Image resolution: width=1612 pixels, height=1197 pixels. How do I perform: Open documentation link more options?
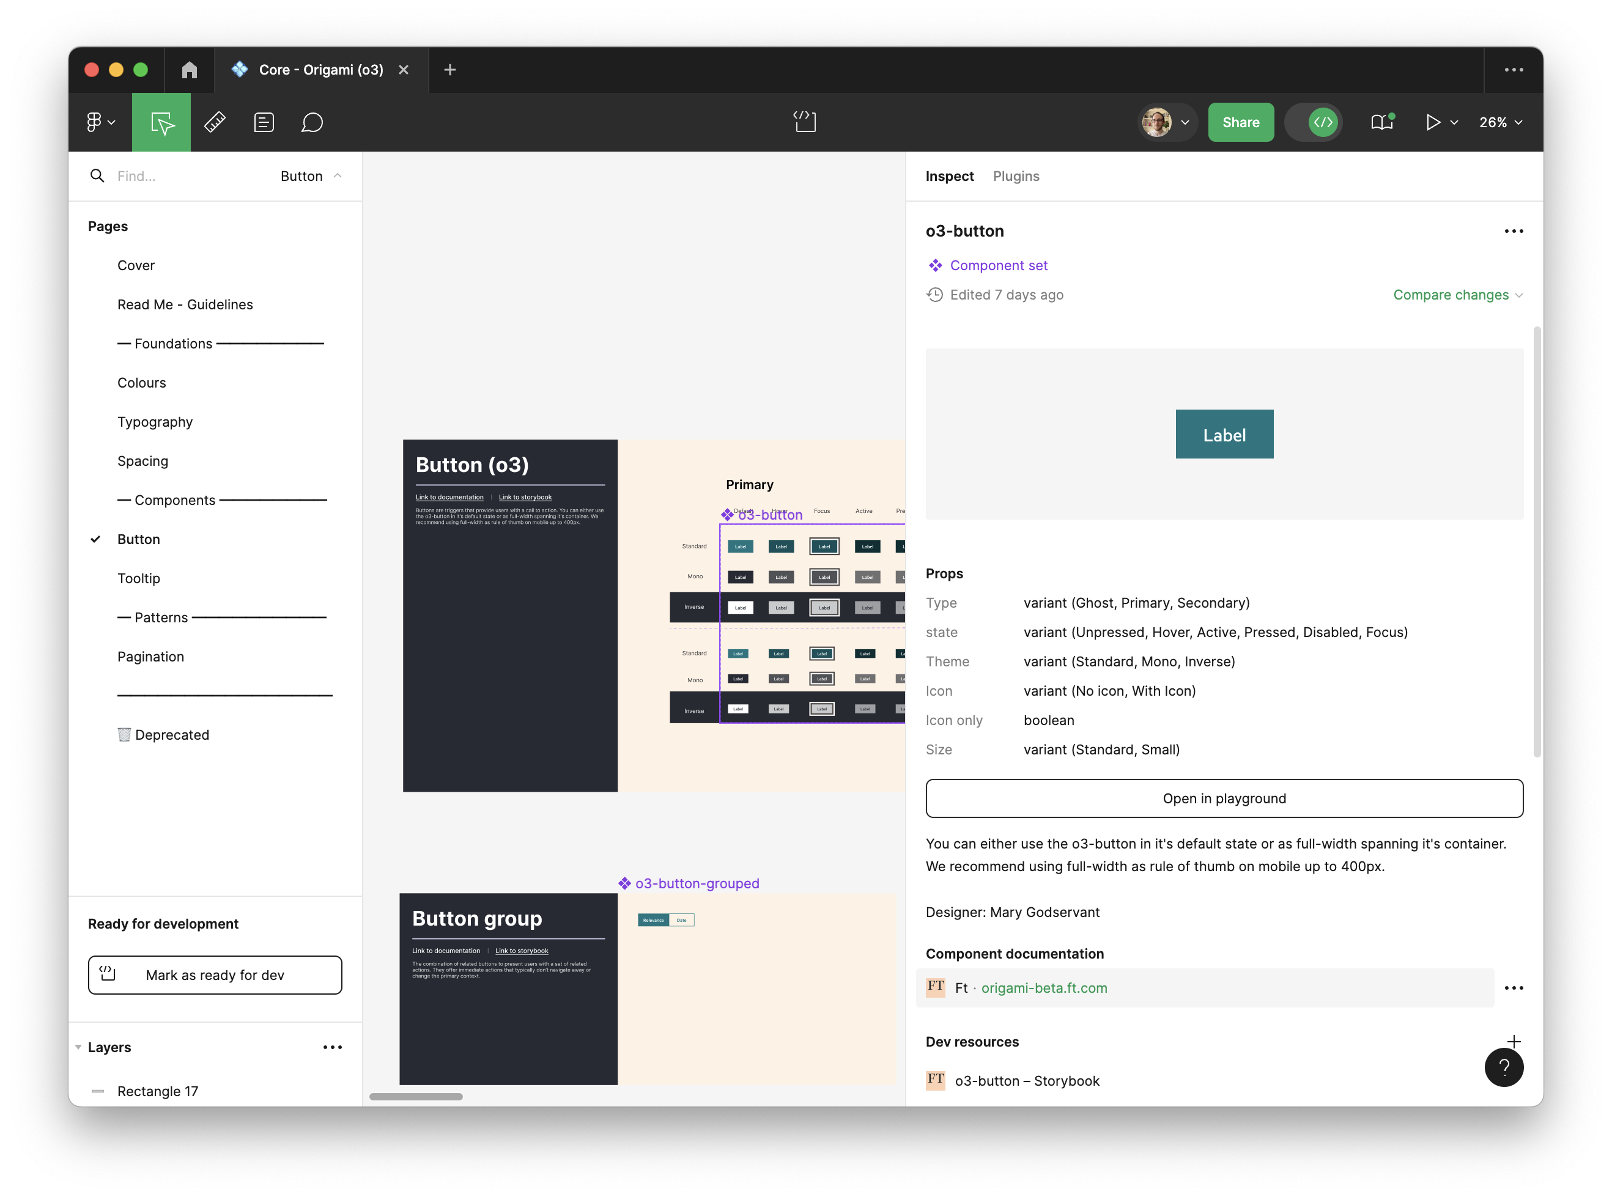tap(1514, 989)
